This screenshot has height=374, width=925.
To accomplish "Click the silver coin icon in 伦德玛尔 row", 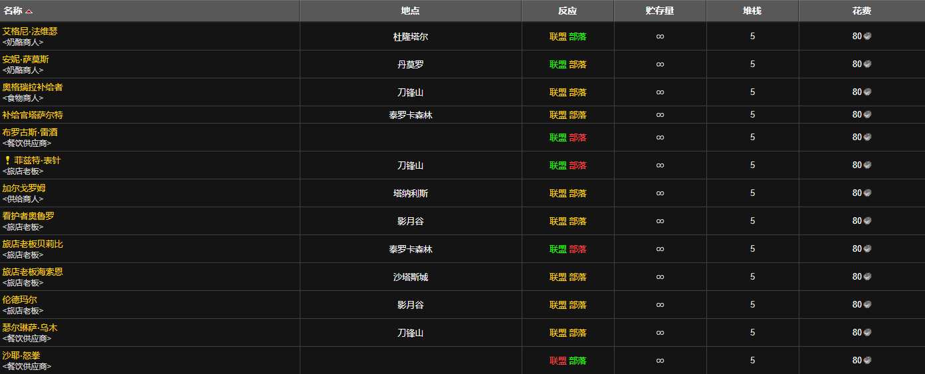I will tap(867, 305).
